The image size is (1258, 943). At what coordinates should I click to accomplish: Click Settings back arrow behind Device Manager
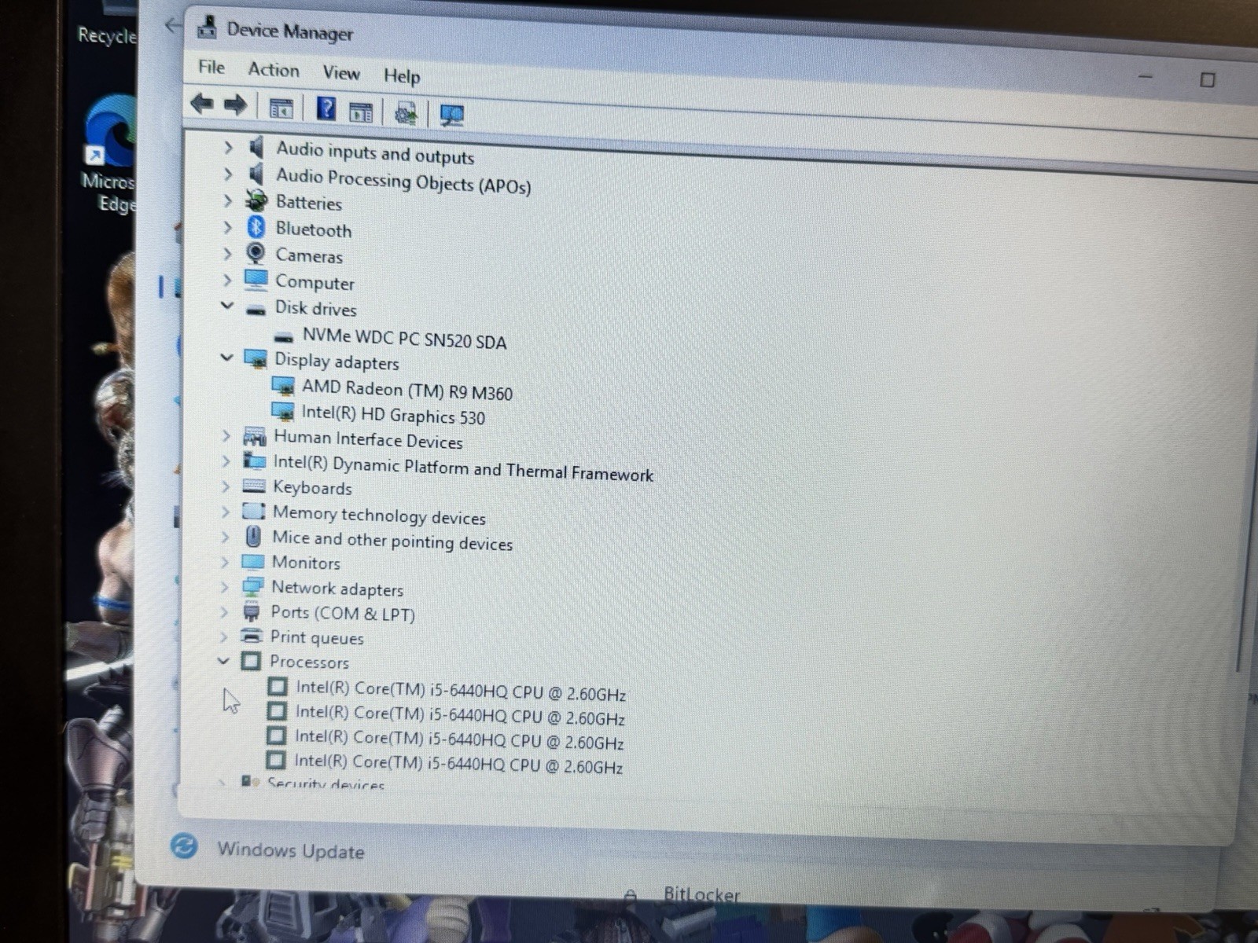173,26
